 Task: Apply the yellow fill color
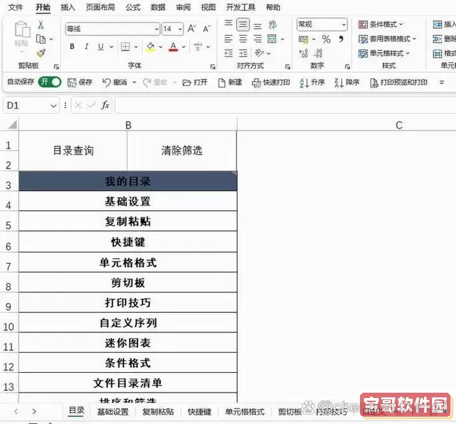point(150,47)
